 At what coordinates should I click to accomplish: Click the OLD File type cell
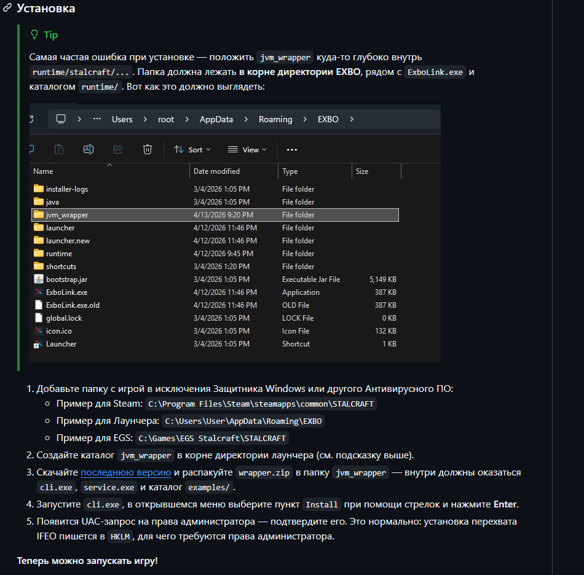point(296,305)
